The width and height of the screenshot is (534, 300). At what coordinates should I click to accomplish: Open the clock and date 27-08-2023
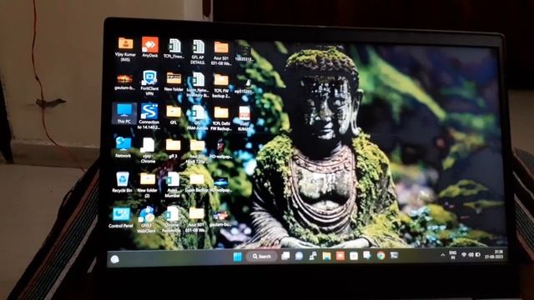[494, 254]
